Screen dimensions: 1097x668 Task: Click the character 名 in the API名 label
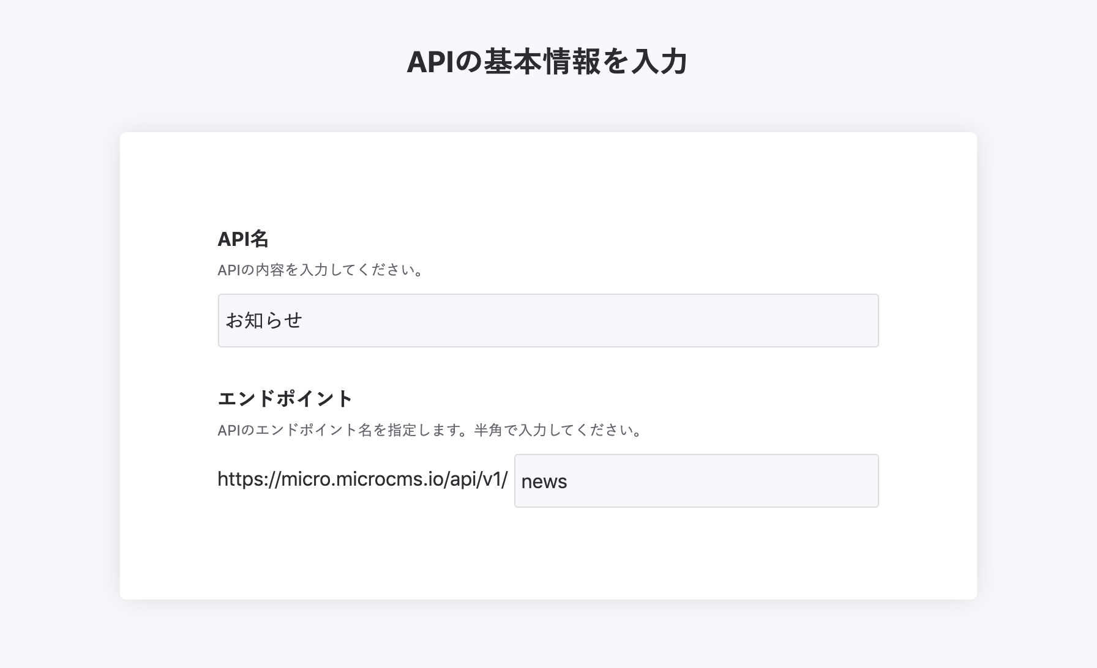[260, 239]
